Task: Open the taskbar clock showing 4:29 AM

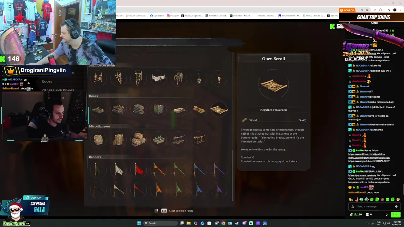Action: pyautogui.click(x=397, y=223)
